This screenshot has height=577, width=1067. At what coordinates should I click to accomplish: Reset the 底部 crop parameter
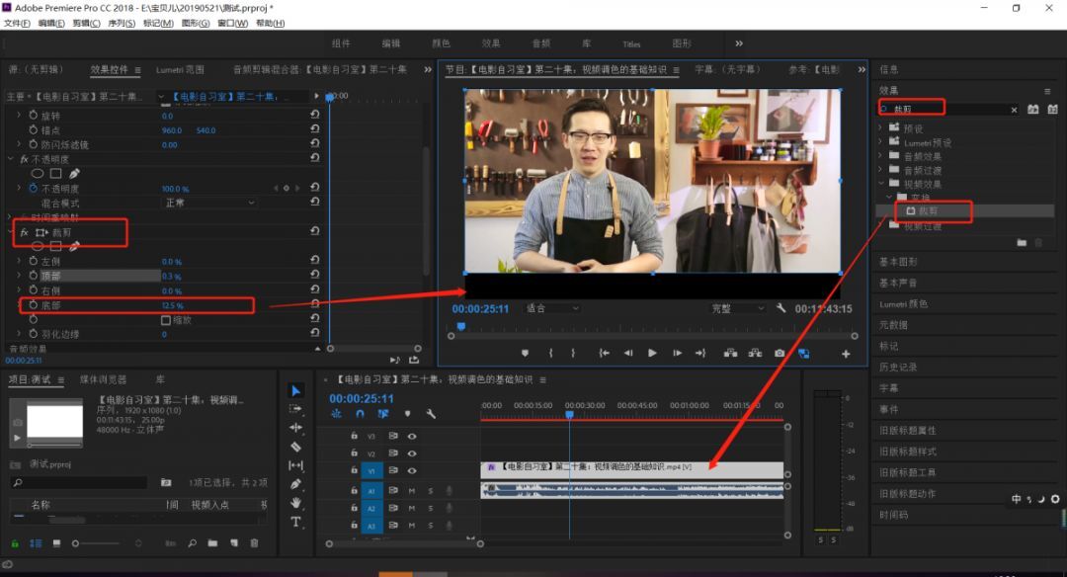(x=314, y=305)
